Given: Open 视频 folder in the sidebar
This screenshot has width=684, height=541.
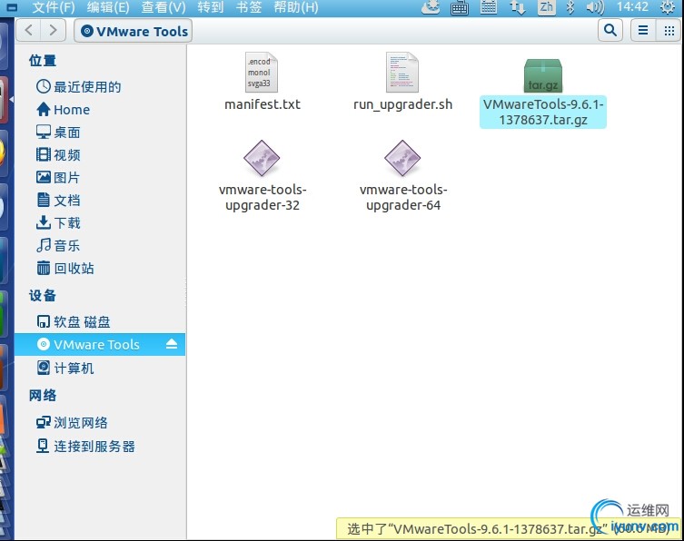Looking at the screenshot, I should (x=100, y=154).
